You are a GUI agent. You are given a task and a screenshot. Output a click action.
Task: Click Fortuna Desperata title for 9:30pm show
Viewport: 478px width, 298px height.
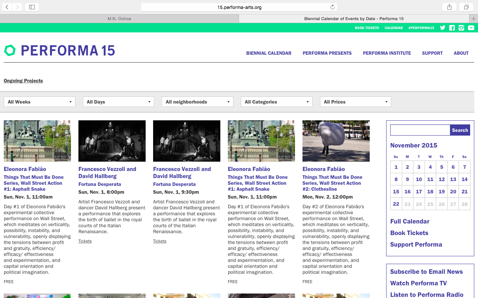coord(174,184)
